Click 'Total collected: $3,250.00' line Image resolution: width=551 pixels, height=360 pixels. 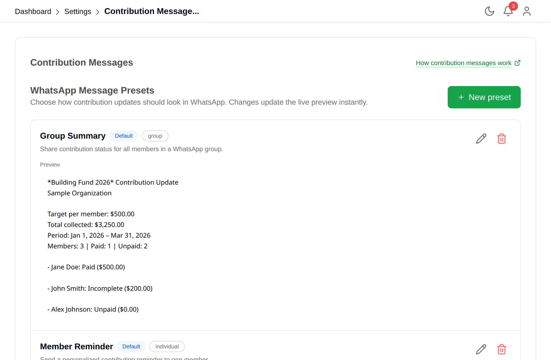tap(86, 225)
